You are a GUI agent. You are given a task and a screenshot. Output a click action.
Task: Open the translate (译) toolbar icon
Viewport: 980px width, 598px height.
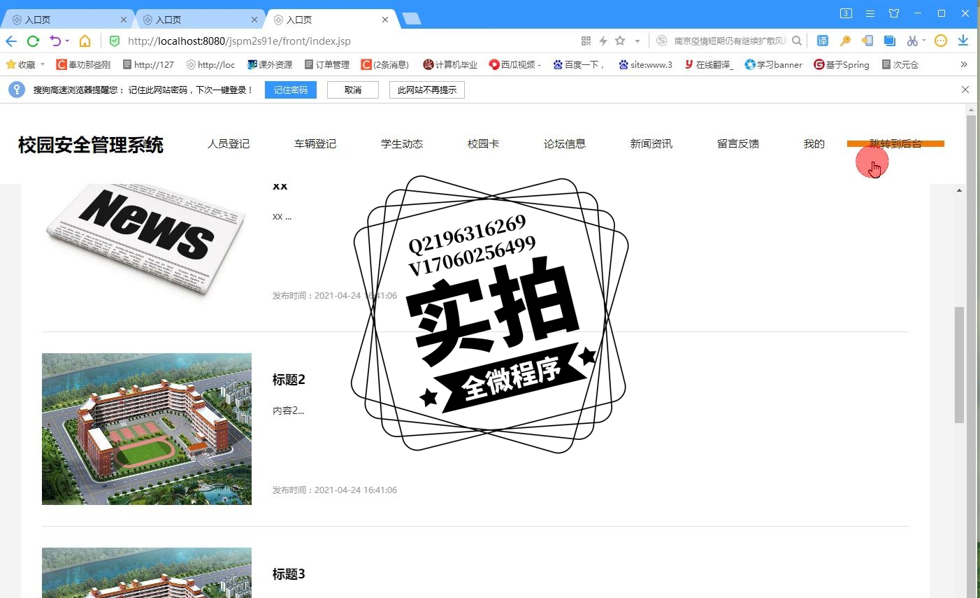click(x=823, y=41)
